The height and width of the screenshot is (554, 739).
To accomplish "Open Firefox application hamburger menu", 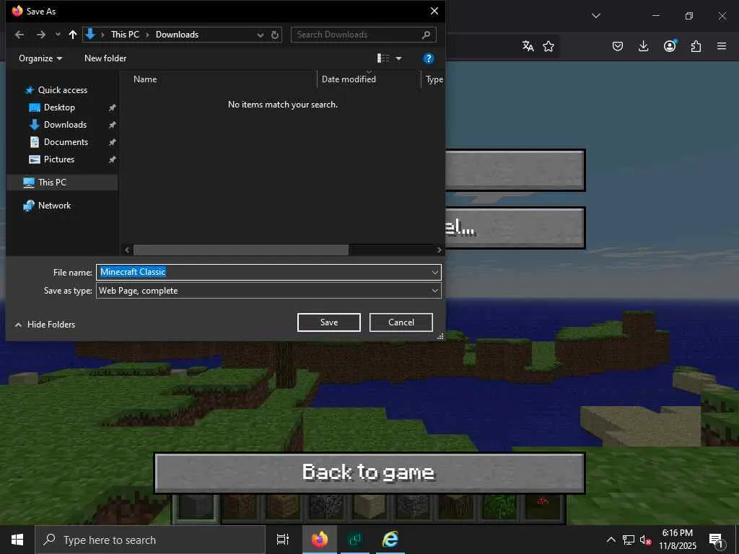I will (x=722, y=46).
